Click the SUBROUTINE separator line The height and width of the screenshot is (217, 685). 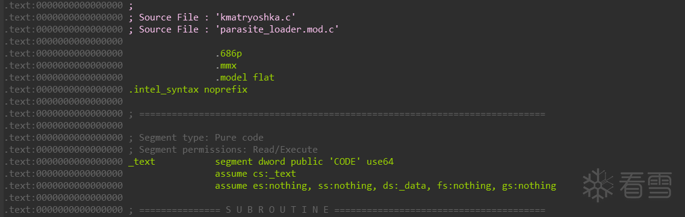[x=337, y=210]
